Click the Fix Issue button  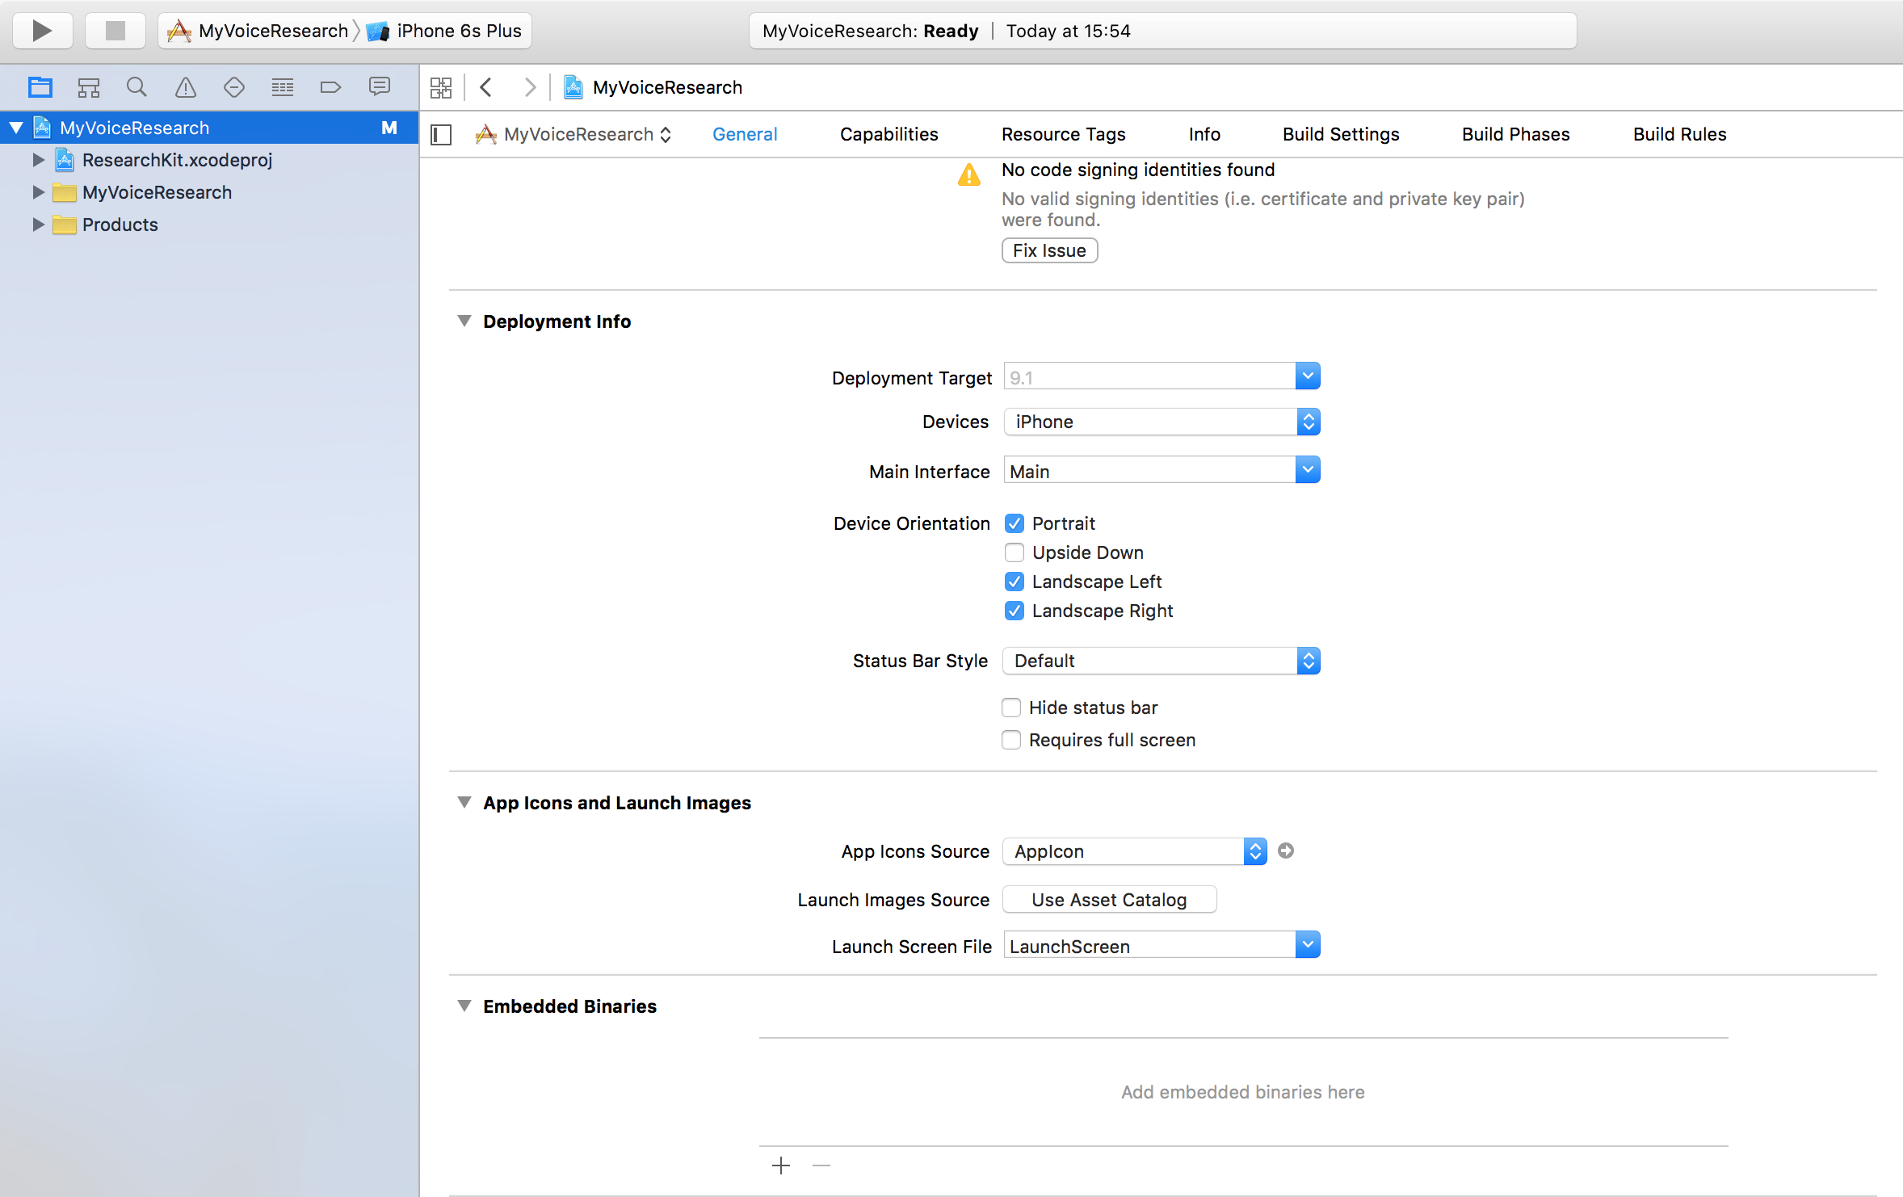coord(1049,250)
